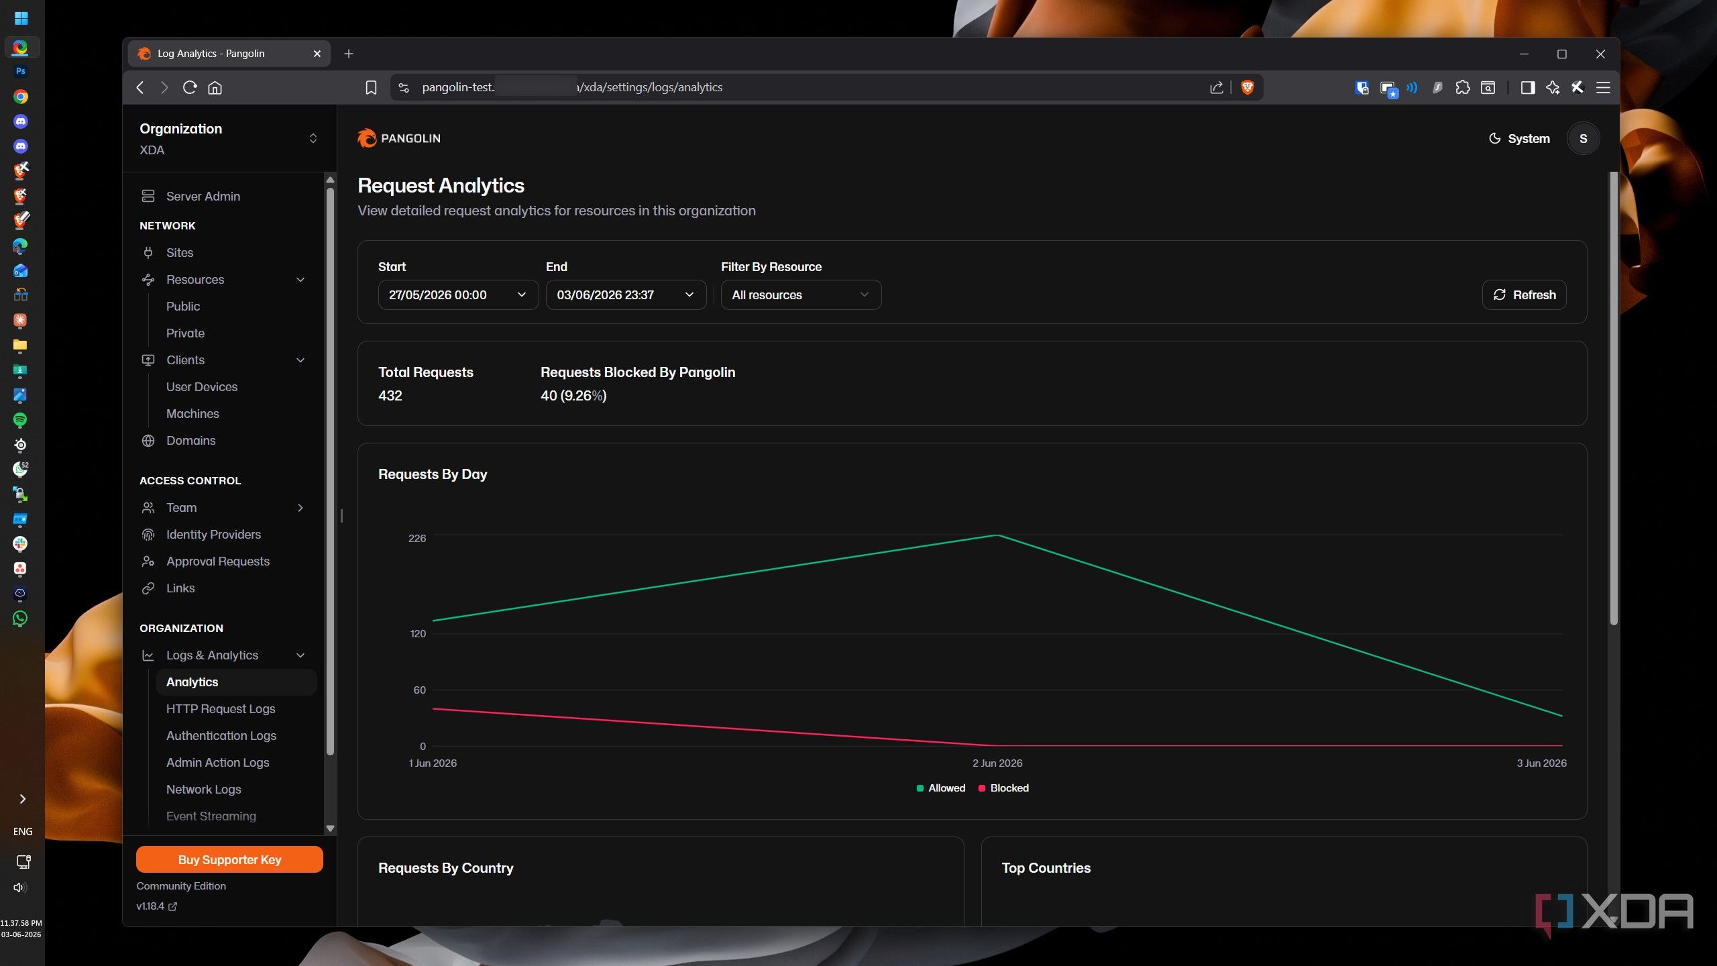Open Server Admin link
Image resolution: width=1717 pixels, height=966 pixels.
tap(203, 196)
